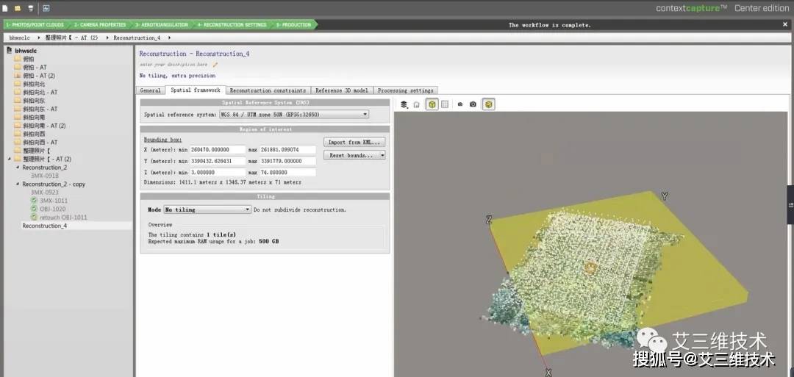Collapse the Reconstruction_2 - copy node
Image resolution: width=794 pixels, height=377 pixels.
coord(18,184)
